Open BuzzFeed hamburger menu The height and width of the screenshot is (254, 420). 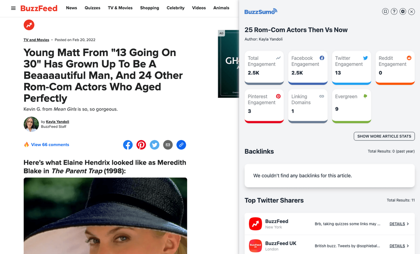pyautogui.click(x=13, y=8)
